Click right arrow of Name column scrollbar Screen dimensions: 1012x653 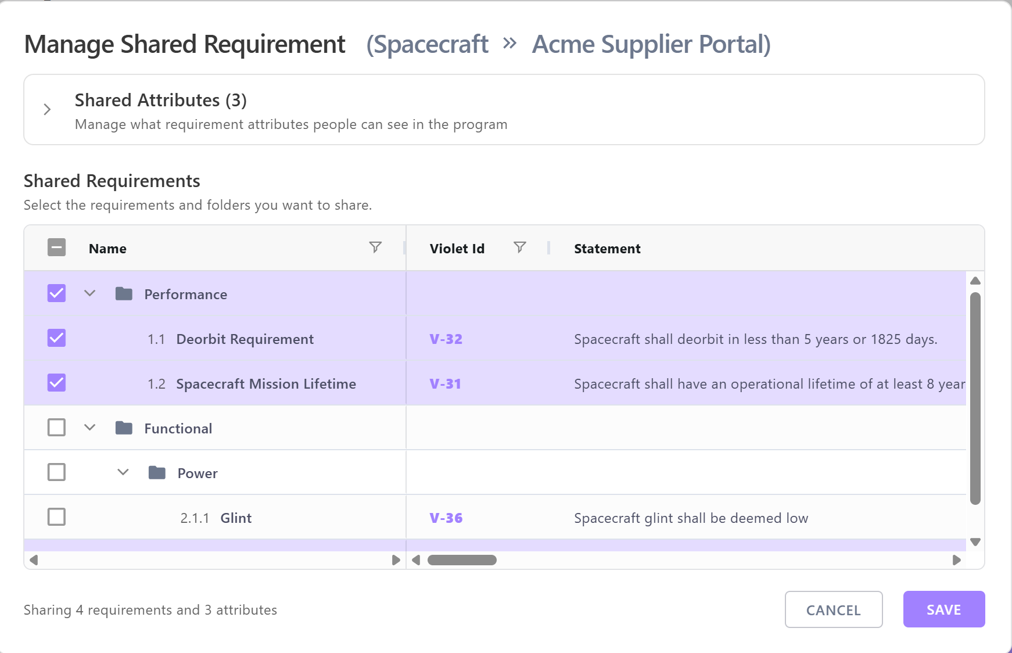396,560
